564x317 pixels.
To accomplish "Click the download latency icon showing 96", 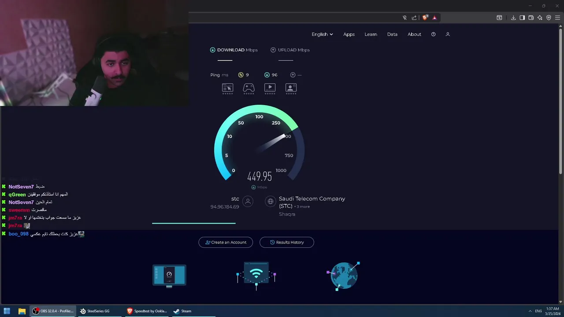I will coord(267,75).
